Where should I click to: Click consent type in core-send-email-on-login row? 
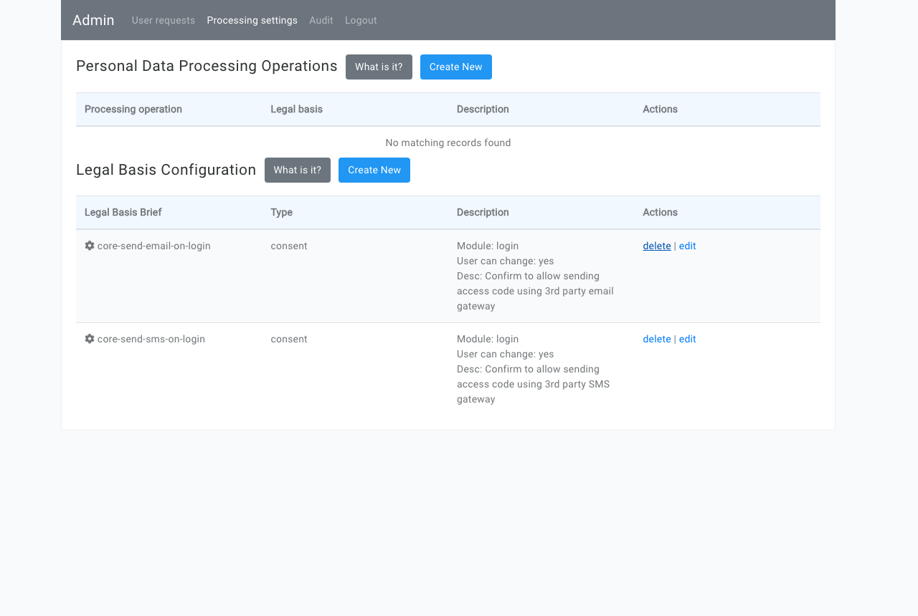pos(289,246)
